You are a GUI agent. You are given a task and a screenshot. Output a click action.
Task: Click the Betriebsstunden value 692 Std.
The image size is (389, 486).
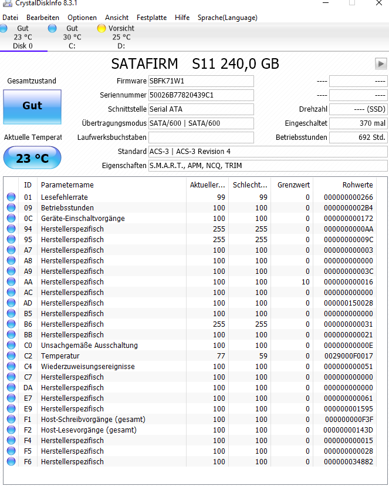point(358,138)
